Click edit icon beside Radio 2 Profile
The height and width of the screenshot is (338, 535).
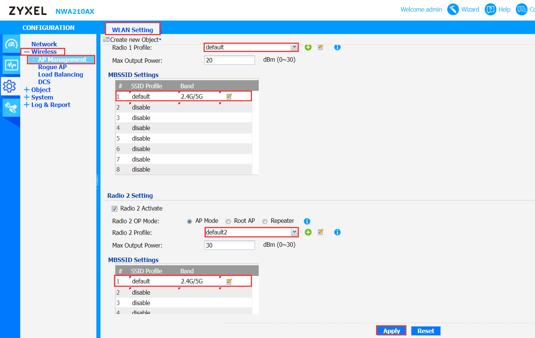tap(321, 232)
